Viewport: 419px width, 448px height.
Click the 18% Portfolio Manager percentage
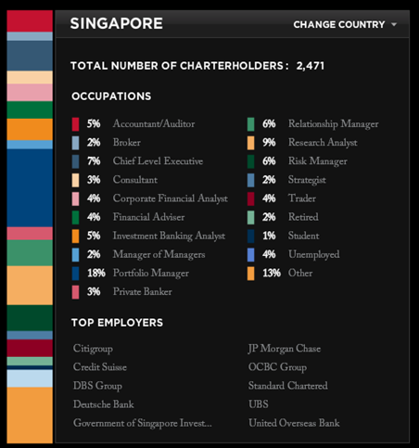pyautogui.click(x=96, y=274)
